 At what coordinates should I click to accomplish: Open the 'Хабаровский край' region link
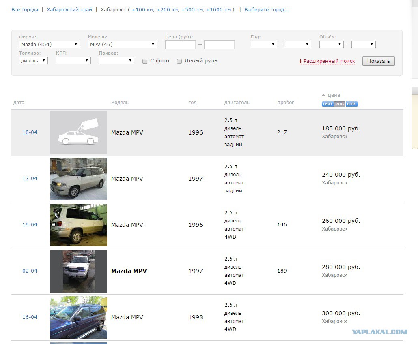pos(69,10)
